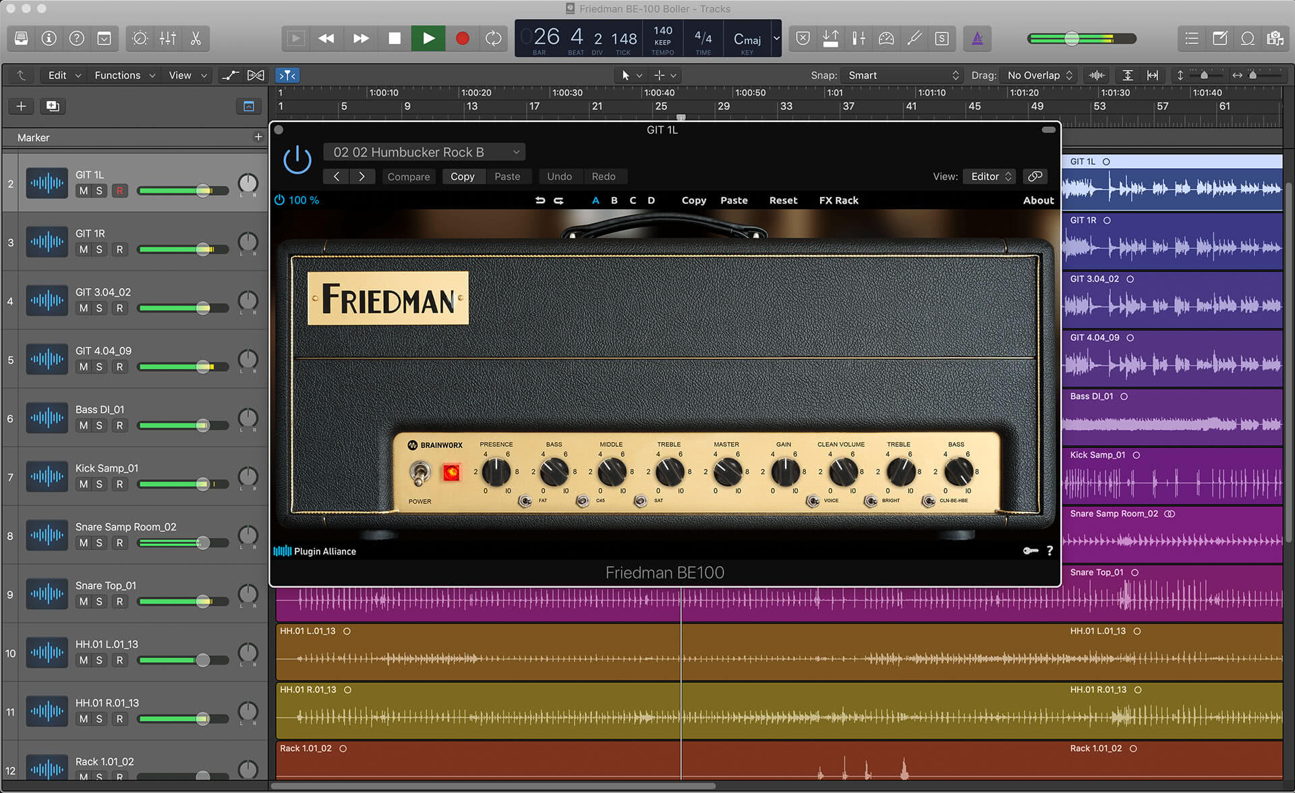The image size is (1295, 793).
Task: Toggle the metronome click icon
Action: [977, 38]
